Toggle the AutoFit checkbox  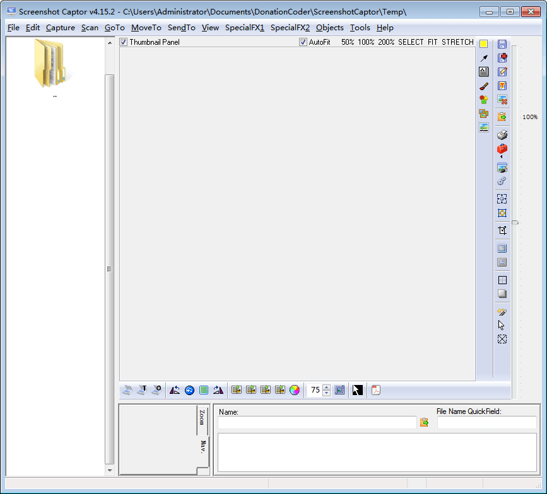(x=303, y=42)
